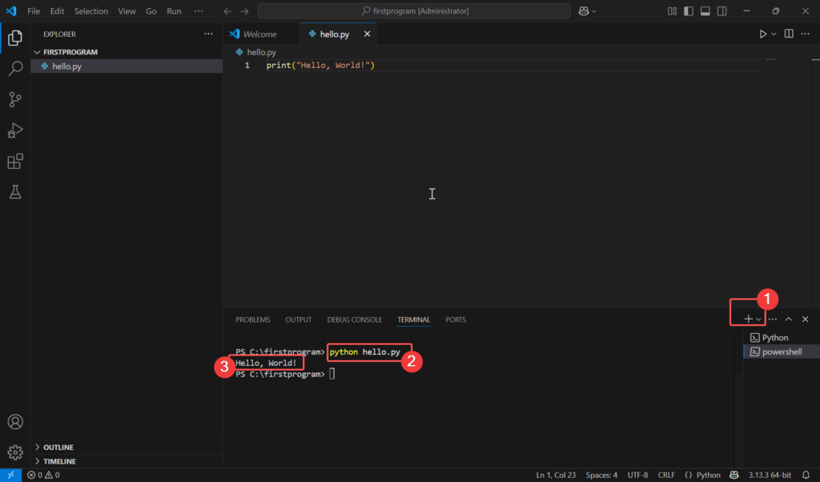
Task: Open the File menu
Action: [x=34, y=11]
